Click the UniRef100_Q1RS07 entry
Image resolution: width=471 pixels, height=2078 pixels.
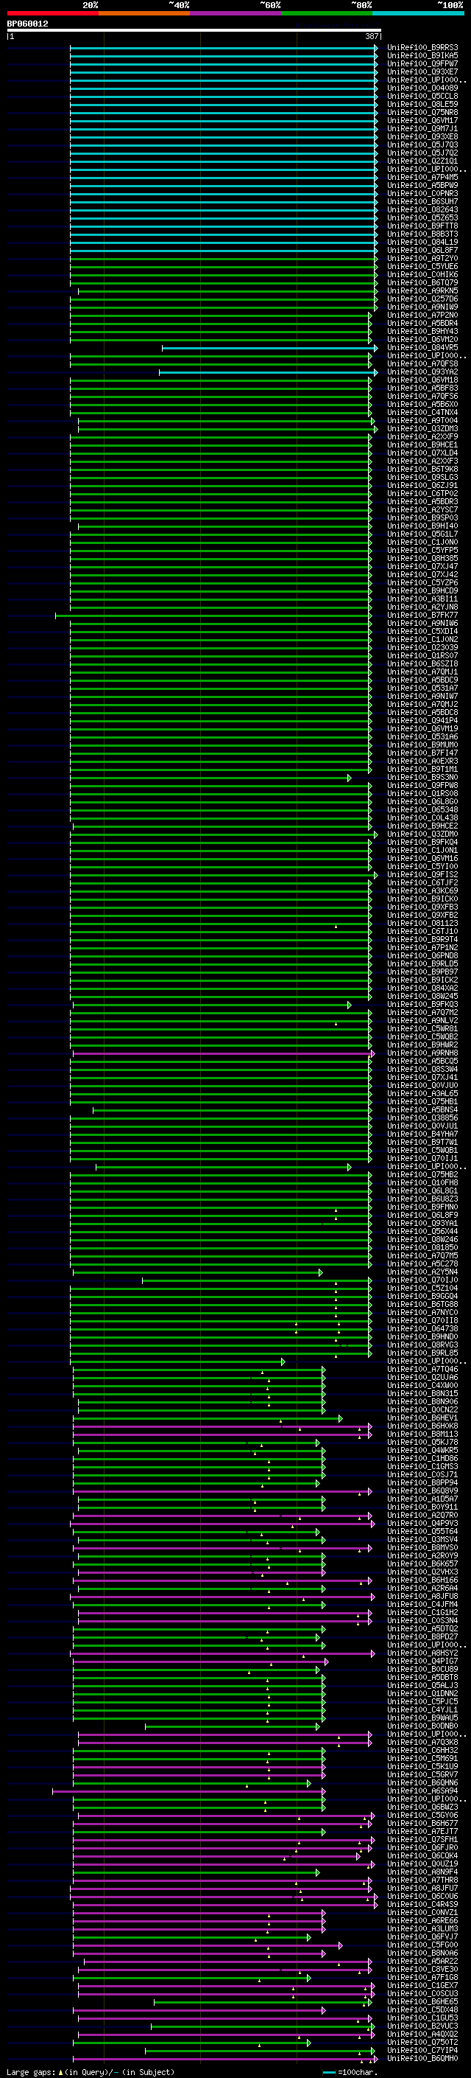422,655
